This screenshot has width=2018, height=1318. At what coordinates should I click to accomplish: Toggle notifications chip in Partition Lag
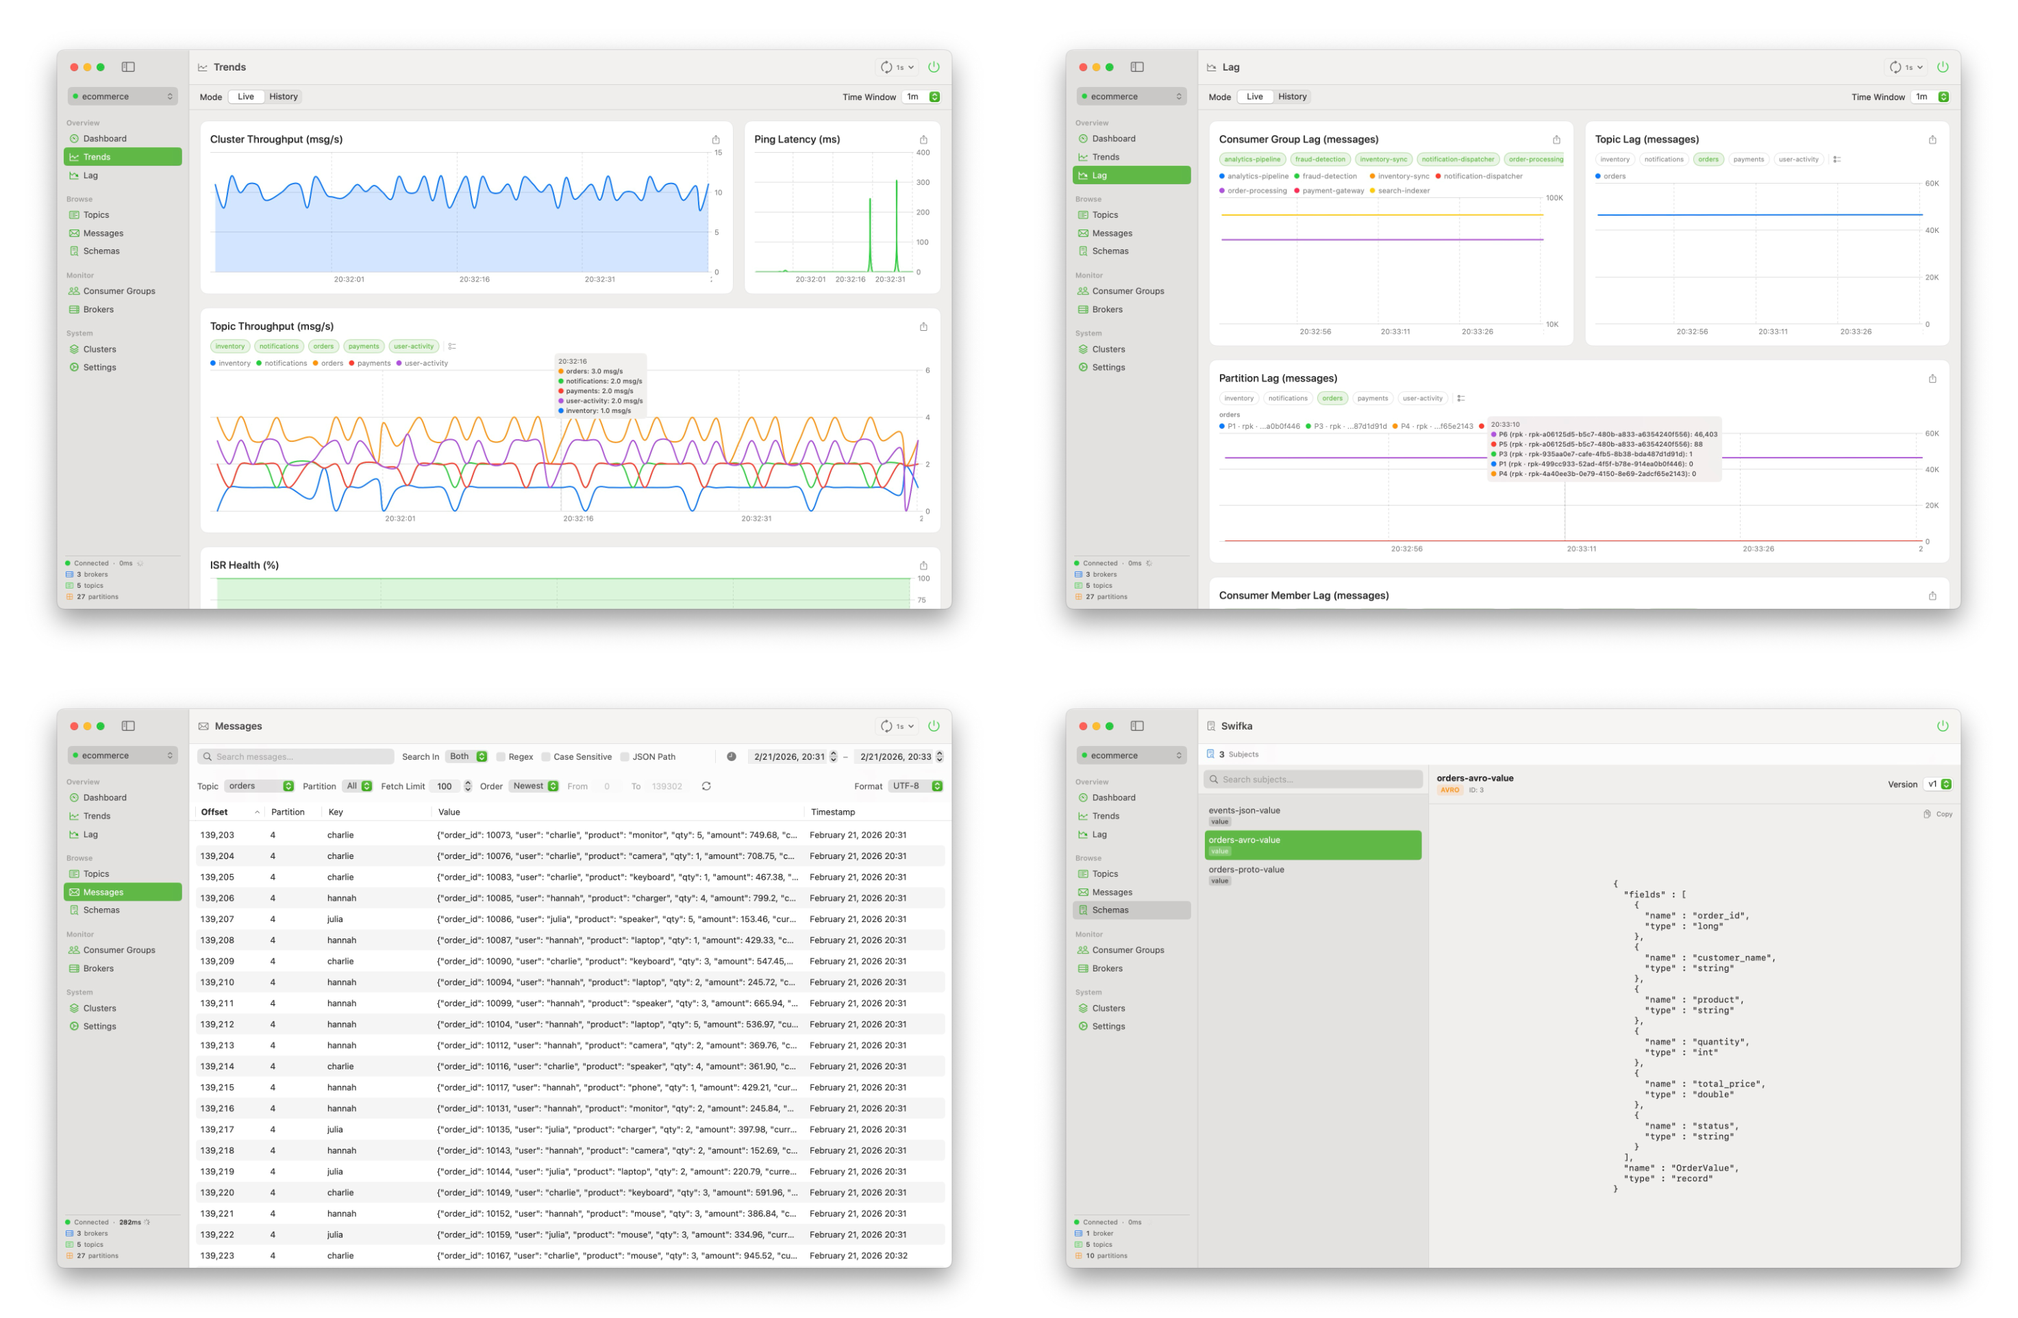pyautogui.click(x=1287, y=399)
